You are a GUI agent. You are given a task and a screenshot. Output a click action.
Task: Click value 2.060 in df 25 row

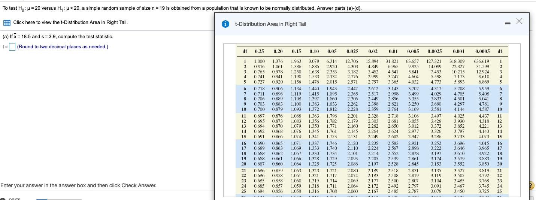[352, 191]
